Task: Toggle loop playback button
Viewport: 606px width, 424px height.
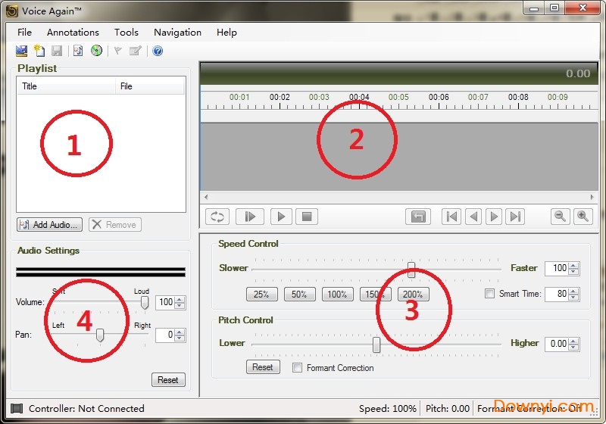Action: click(x=217, y=217)
